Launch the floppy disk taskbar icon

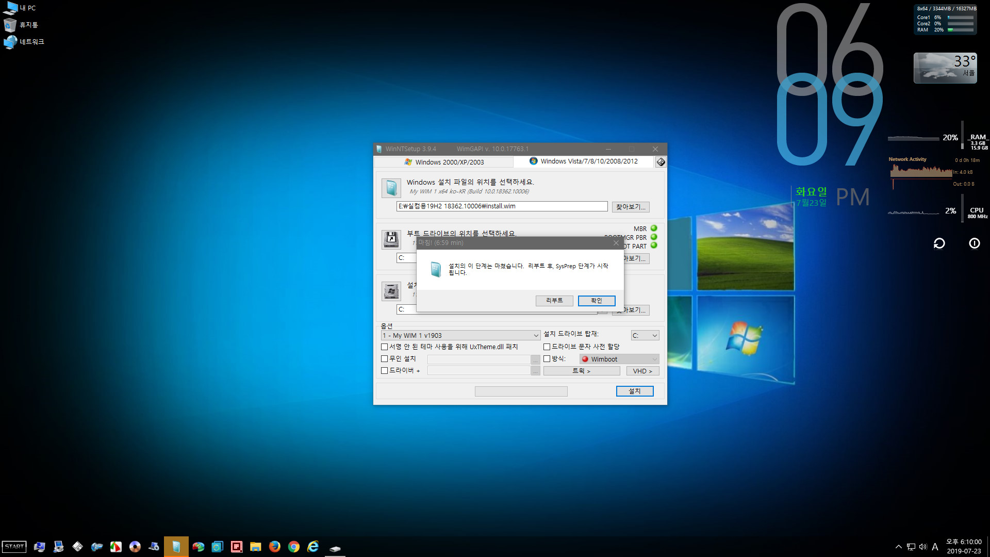coord(78,547)
